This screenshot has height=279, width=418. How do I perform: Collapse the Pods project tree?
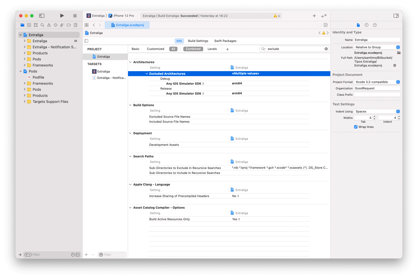(21, 71)
